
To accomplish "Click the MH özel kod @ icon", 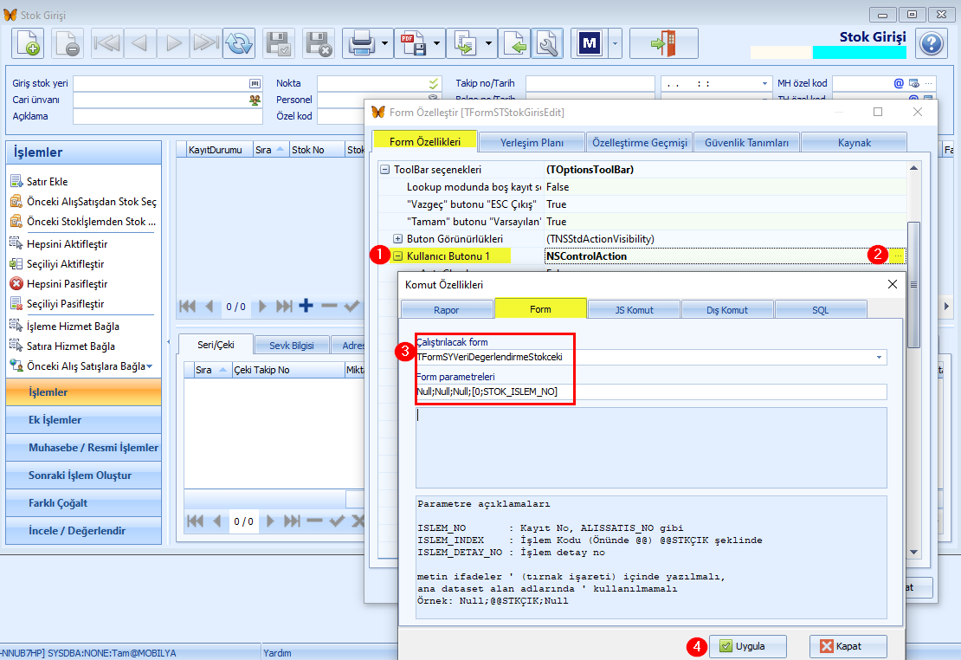I will pos(899,83).
